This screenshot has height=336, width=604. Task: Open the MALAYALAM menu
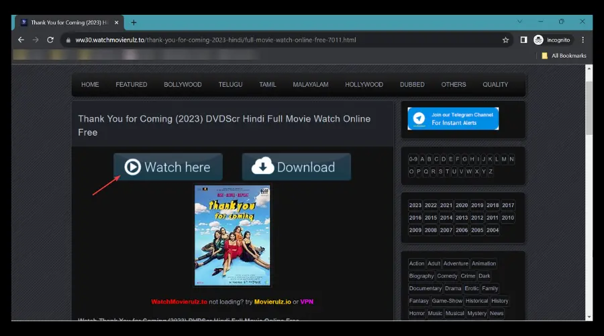311,85
